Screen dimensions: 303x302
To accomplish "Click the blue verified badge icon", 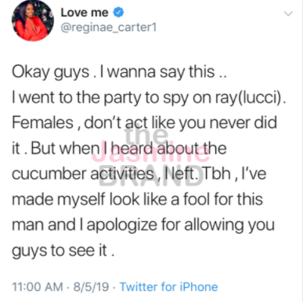I will tap(118, 13).
